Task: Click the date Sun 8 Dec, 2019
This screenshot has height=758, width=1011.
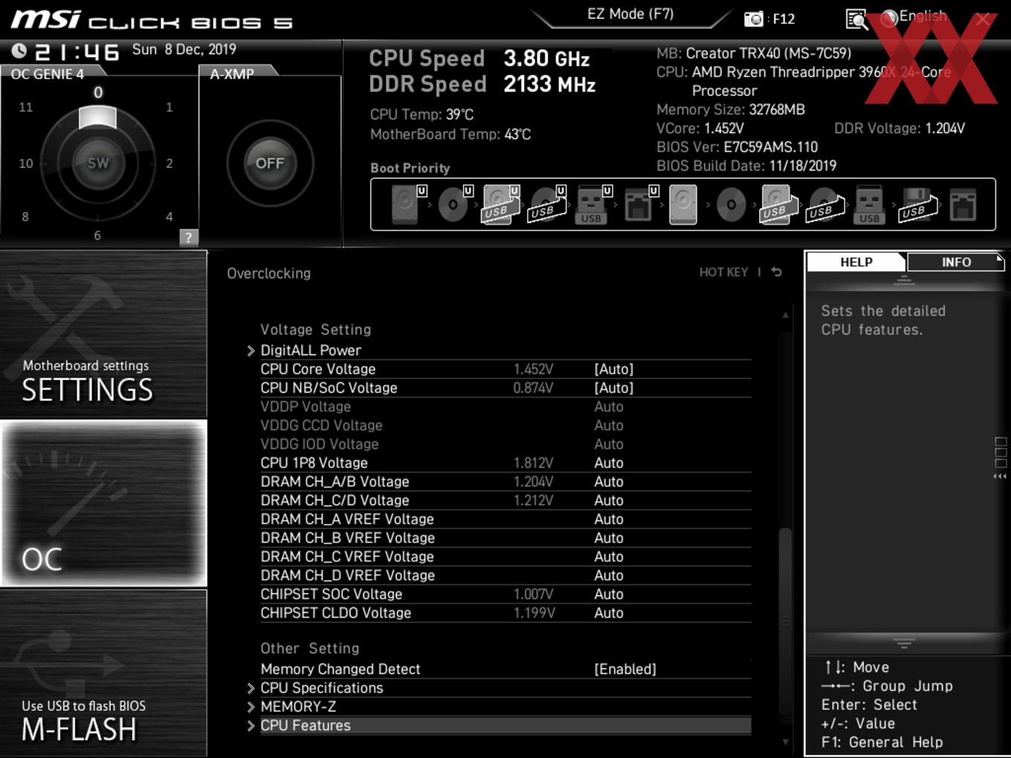Action: coord(184,49)
